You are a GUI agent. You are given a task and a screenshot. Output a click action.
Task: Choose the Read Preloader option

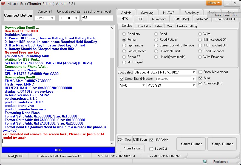click(200, 51)
